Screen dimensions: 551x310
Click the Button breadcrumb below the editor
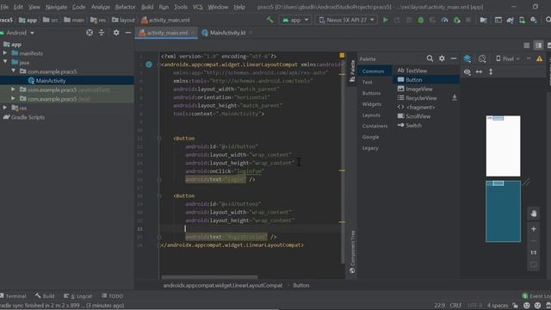[301, 285]
